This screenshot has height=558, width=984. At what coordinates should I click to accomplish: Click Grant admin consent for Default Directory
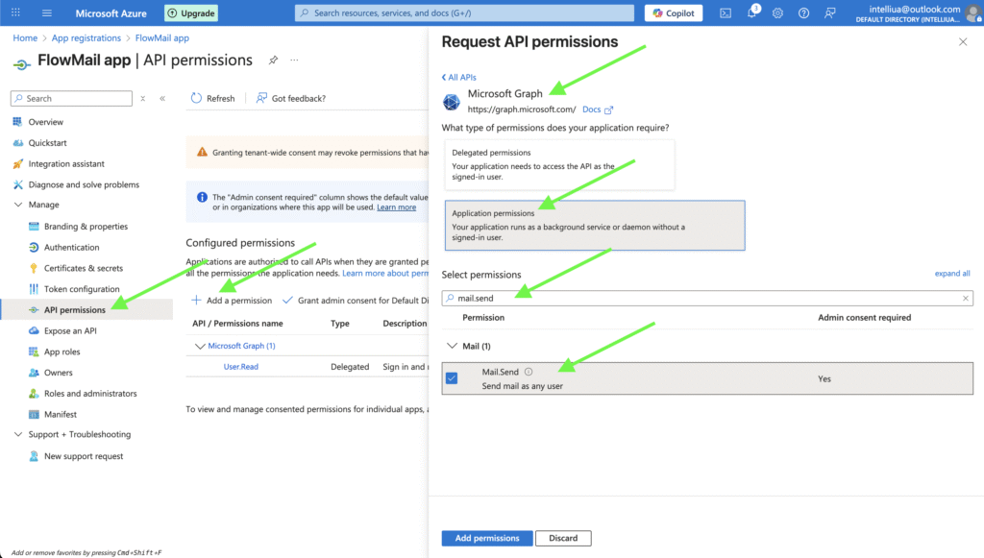[x=356, y=301]
